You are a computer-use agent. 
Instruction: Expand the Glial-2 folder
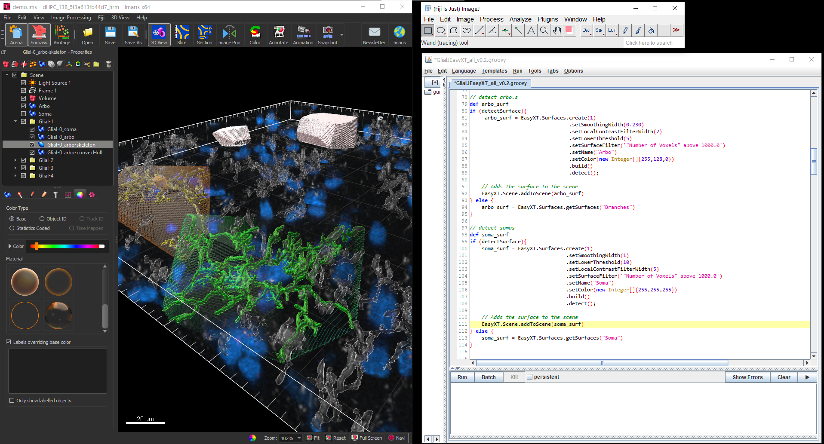[x=15, y=160]
